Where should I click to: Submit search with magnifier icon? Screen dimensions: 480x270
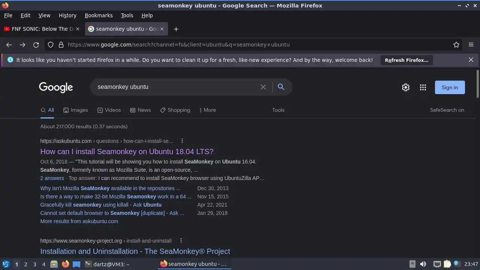pyautogui.click(x=281, y=87)
